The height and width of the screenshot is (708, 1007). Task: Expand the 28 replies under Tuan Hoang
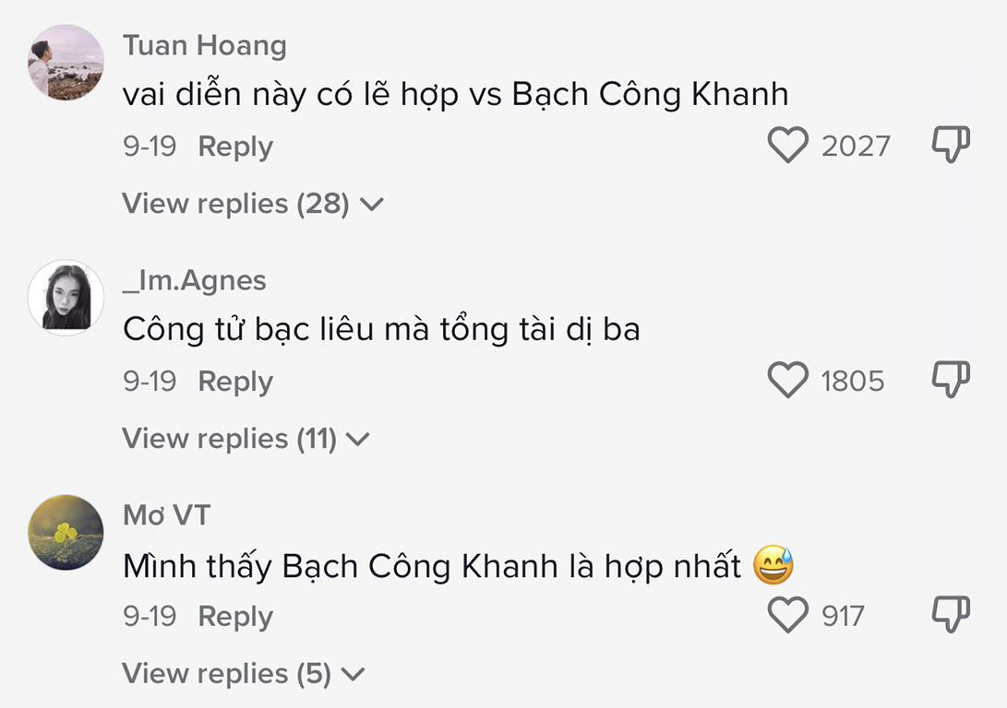(x=252, y=204)
